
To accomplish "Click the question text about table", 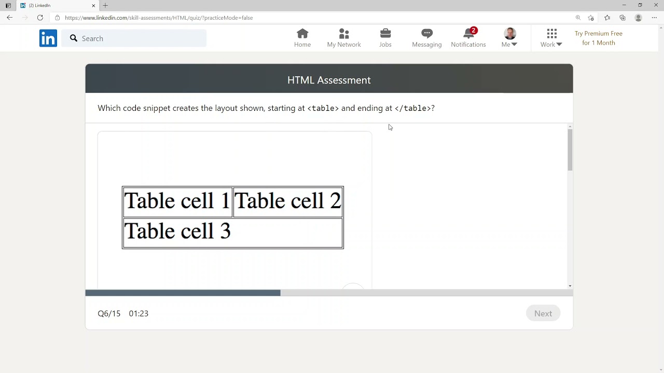I will [x=266, y=108].
